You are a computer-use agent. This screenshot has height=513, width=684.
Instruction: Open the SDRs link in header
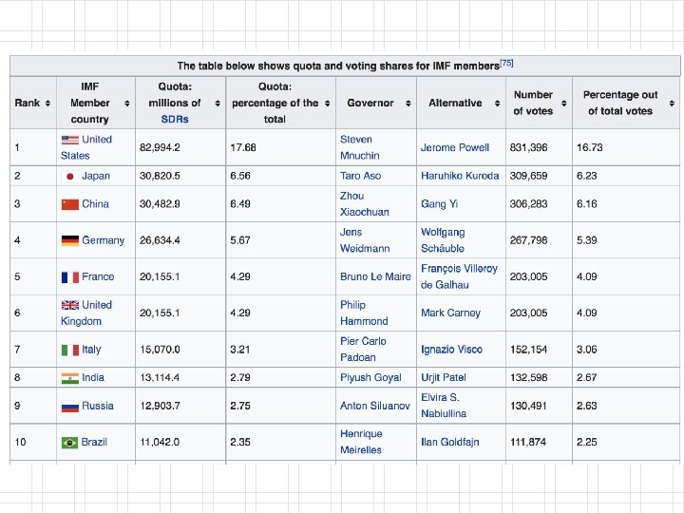coord(175,119)
